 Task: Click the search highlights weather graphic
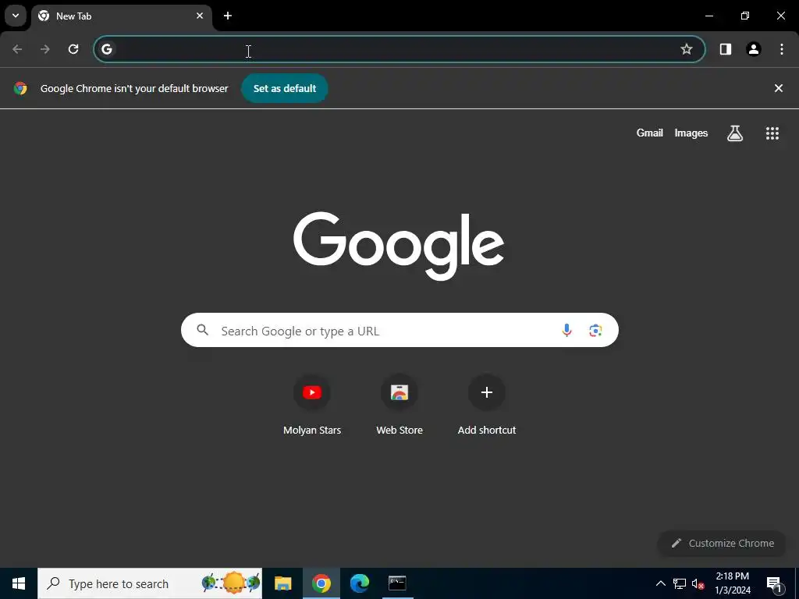point(231,583)
